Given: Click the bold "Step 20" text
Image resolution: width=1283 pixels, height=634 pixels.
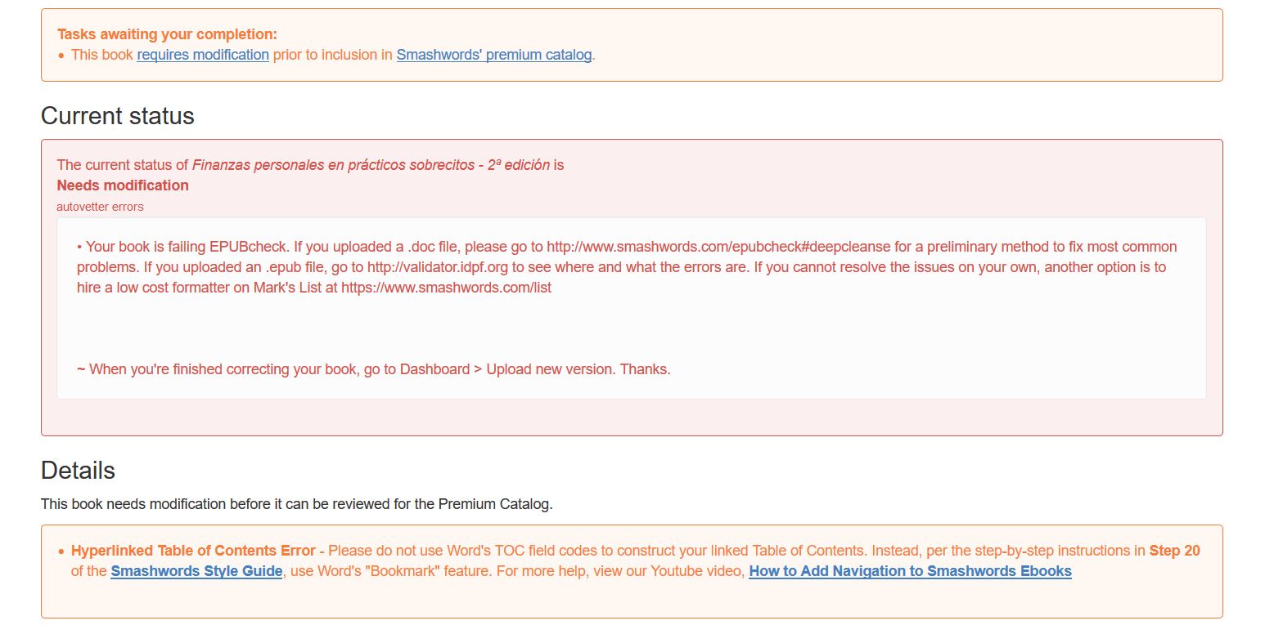Looking at the screenshot, I should 1174,551.
